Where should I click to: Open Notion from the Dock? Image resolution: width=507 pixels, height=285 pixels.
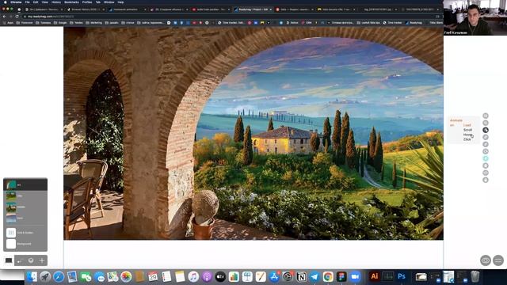pos(301,277)
